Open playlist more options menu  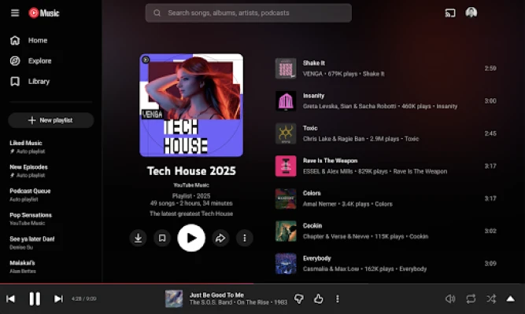tap(245, 238)
